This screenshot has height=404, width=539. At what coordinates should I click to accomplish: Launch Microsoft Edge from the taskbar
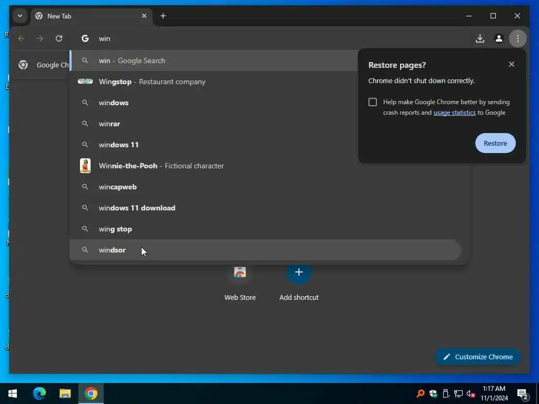(x=39, y=393)
